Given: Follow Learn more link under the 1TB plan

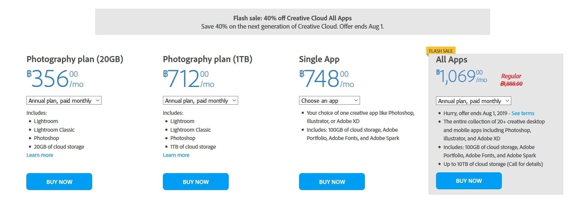Looking at the screenshot, I should pyautogui.click(x=176, y=155).
